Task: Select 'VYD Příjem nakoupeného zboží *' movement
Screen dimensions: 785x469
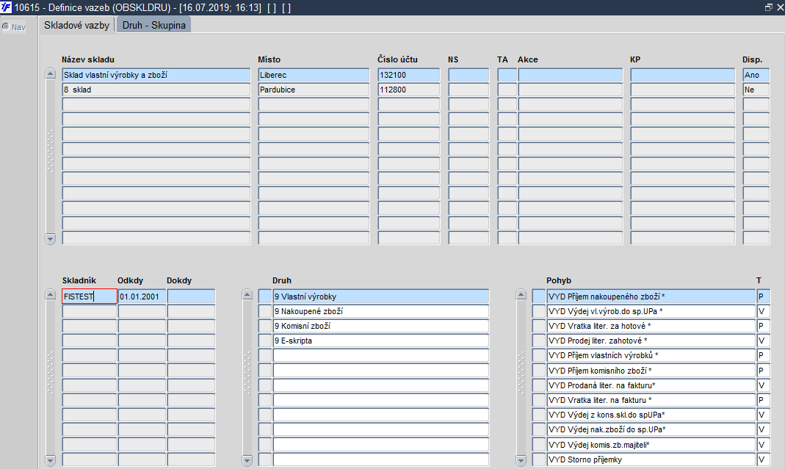Action: pyautogui.click(x=651, y=297)
